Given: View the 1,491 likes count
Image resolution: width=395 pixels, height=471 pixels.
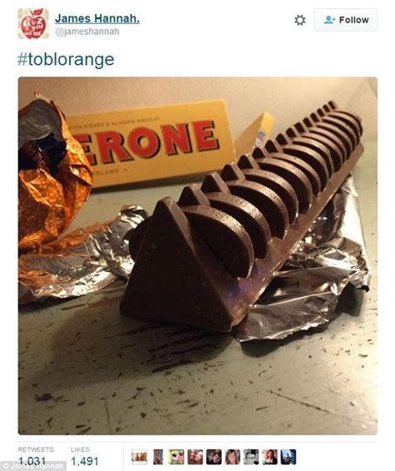Looking at the screenshot, I should click(84, 461).
